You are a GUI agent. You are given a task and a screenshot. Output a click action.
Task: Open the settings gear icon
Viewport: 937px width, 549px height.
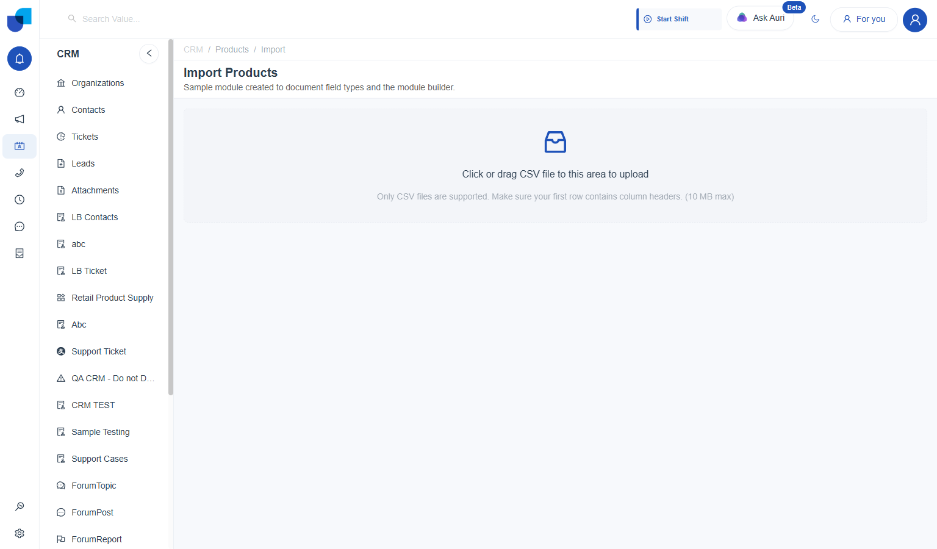(x=20, y=533)
